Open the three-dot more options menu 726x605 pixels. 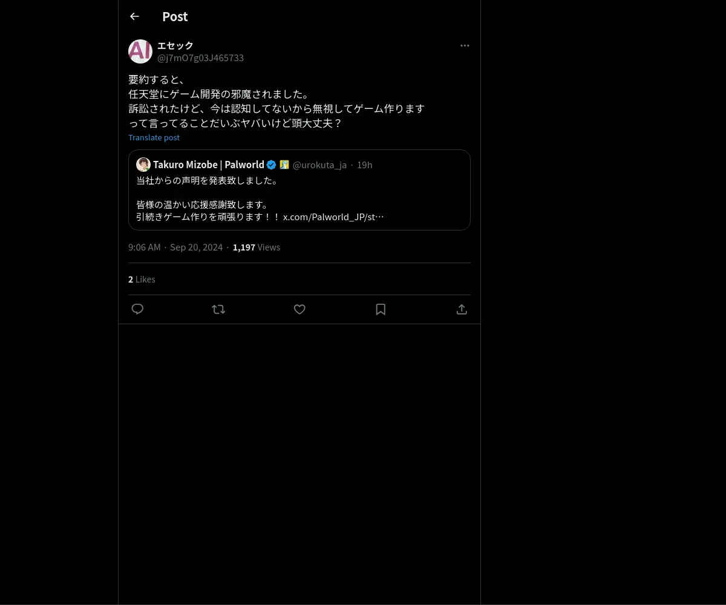(x=465, y=45)
